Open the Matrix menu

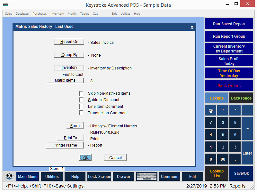(72, 14)
